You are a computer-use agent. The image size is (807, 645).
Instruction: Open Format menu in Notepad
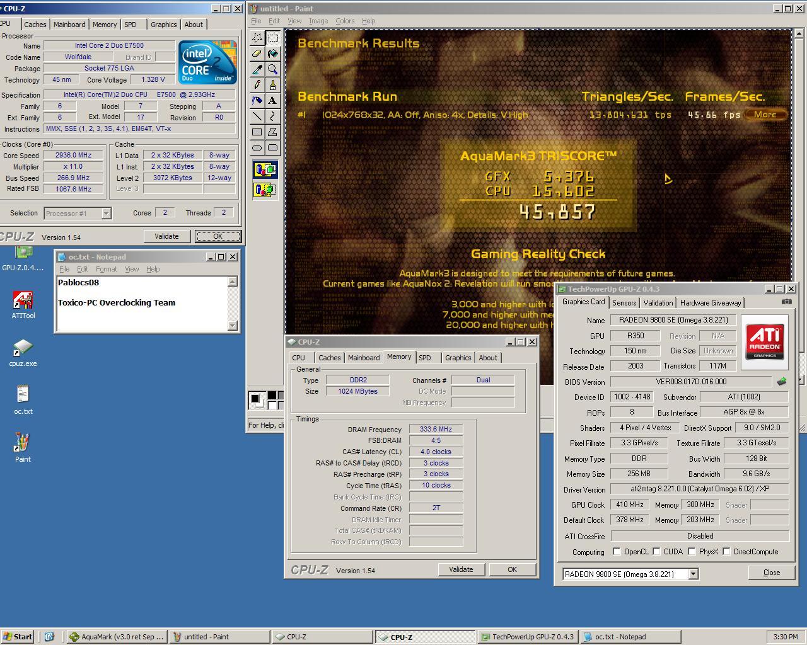tap(107, 269)
